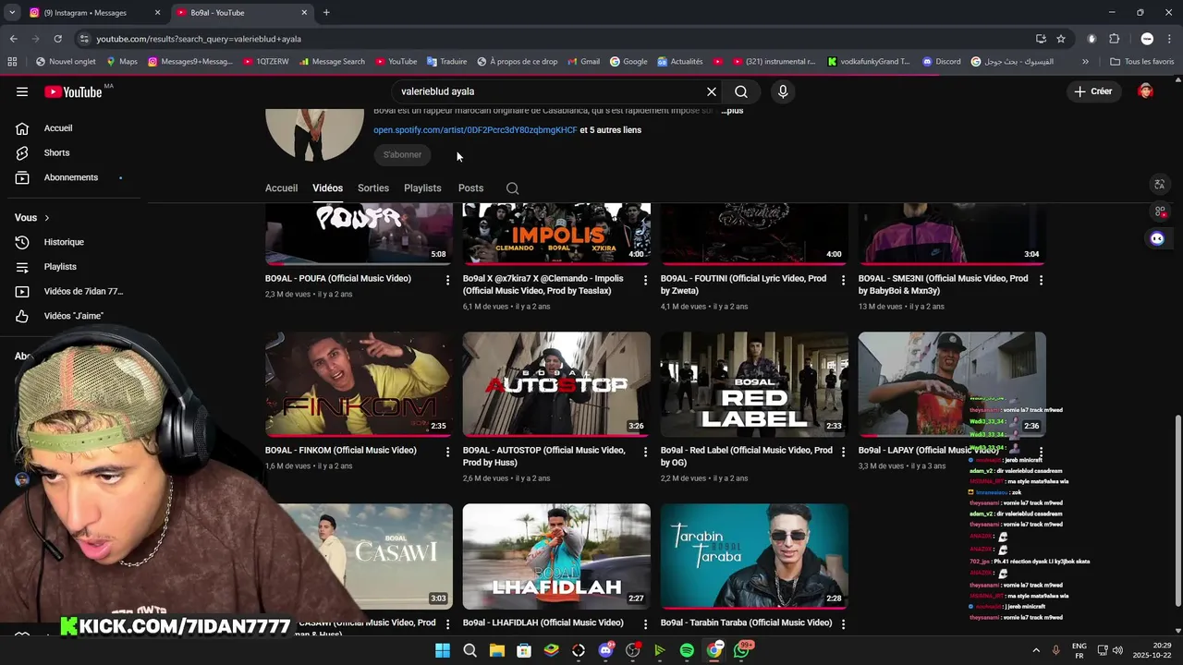
Task: Show hidden system tray icons
Action: (x=1035, y=650)
